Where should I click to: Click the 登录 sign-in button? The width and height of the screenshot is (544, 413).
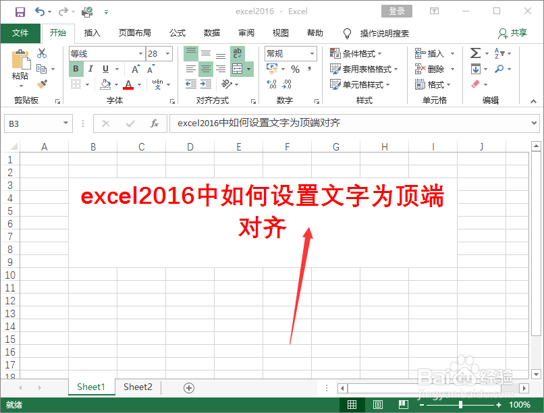coord(396,11)
